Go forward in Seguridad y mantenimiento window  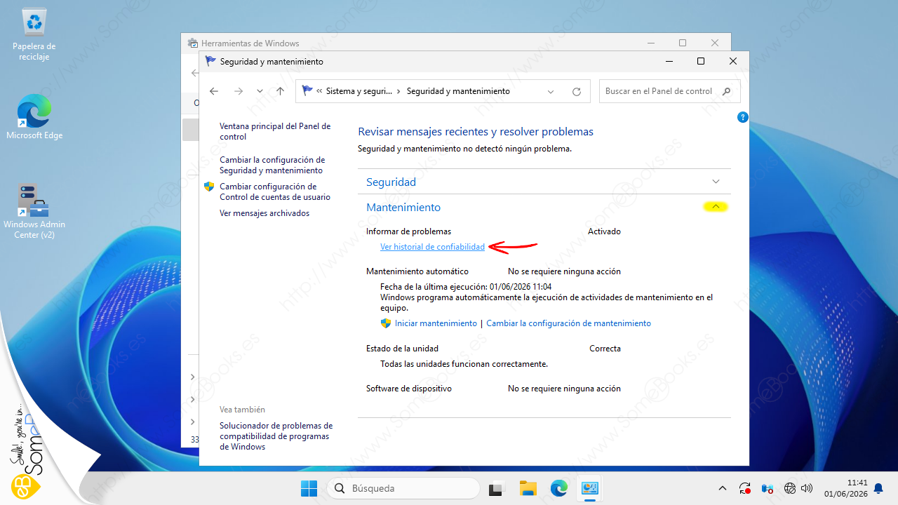click(x=238, y=91)
